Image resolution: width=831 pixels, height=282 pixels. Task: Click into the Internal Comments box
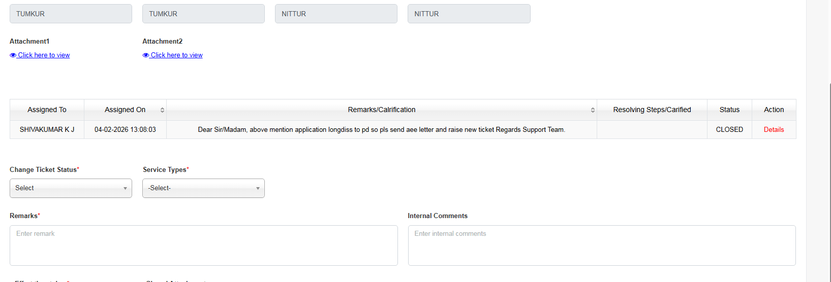[x=602, y=245]
